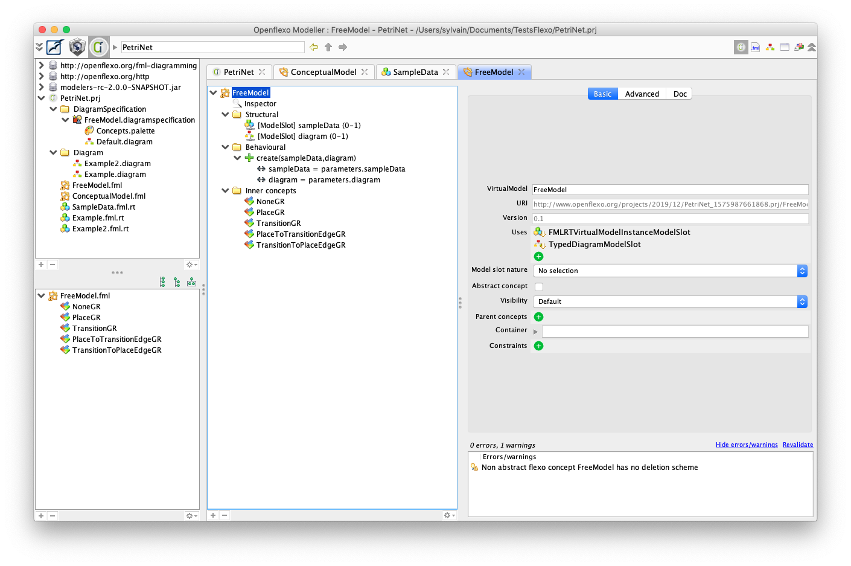Add a parent concept with green plus
This screenshot has height=566, width=851.
(539, 317)
